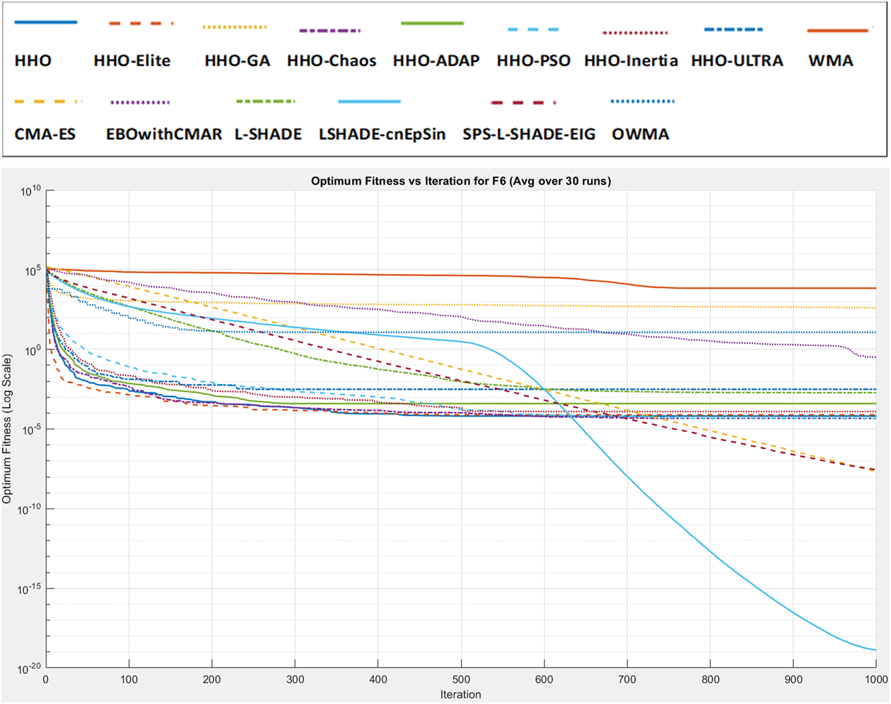Click the 400 iteration axis tick
Viewport: 891px width, 704px height.
click(378, 679)
